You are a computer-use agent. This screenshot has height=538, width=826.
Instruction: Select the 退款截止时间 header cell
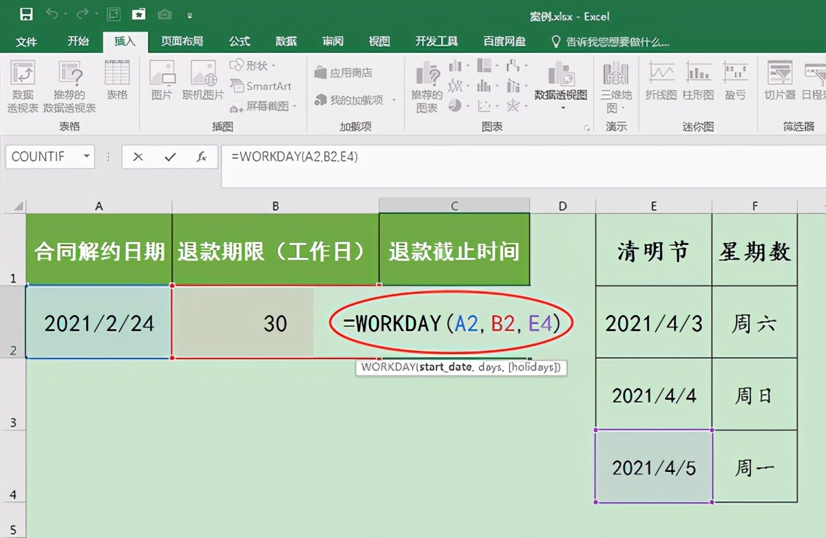coord(454,249)
